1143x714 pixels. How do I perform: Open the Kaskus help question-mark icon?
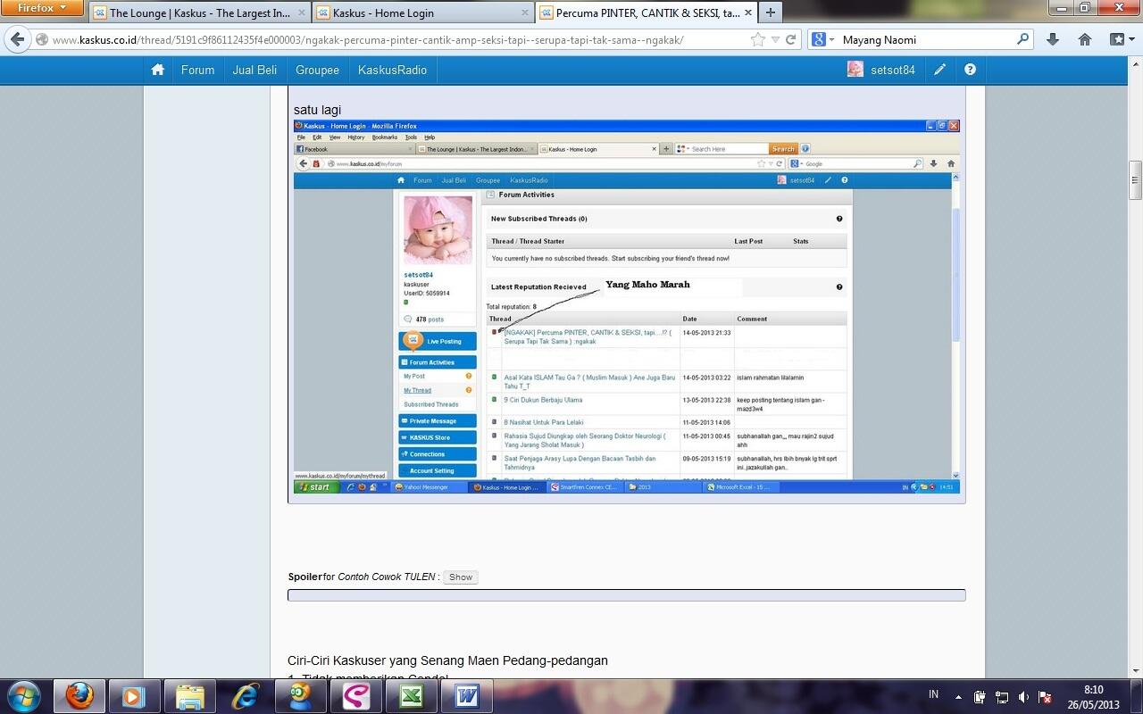tap(970, 70)
